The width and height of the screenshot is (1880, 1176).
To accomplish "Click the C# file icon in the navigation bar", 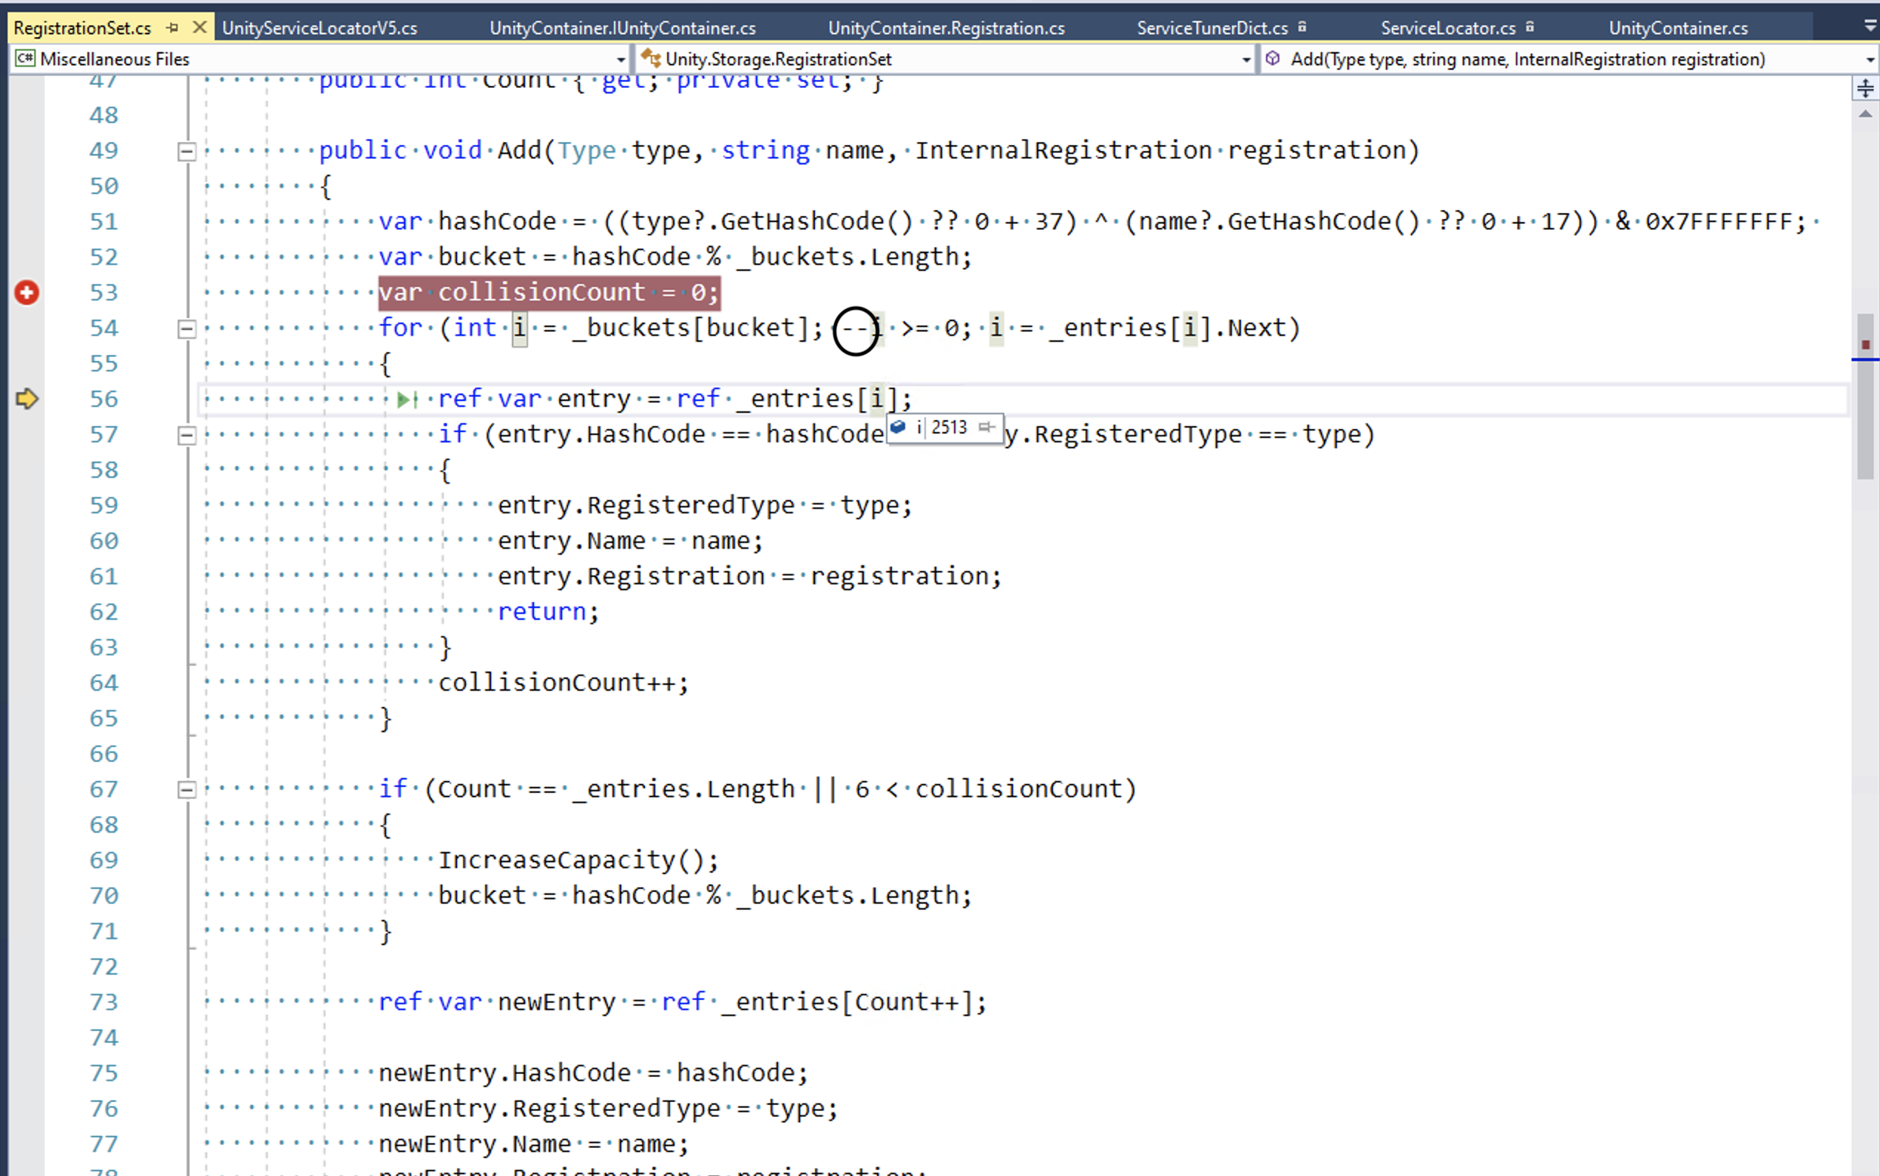I will point(24,58).
